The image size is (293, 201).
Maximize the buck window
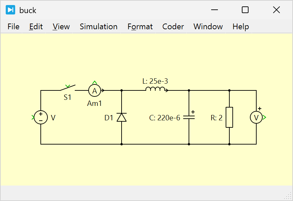coord(245,10)
